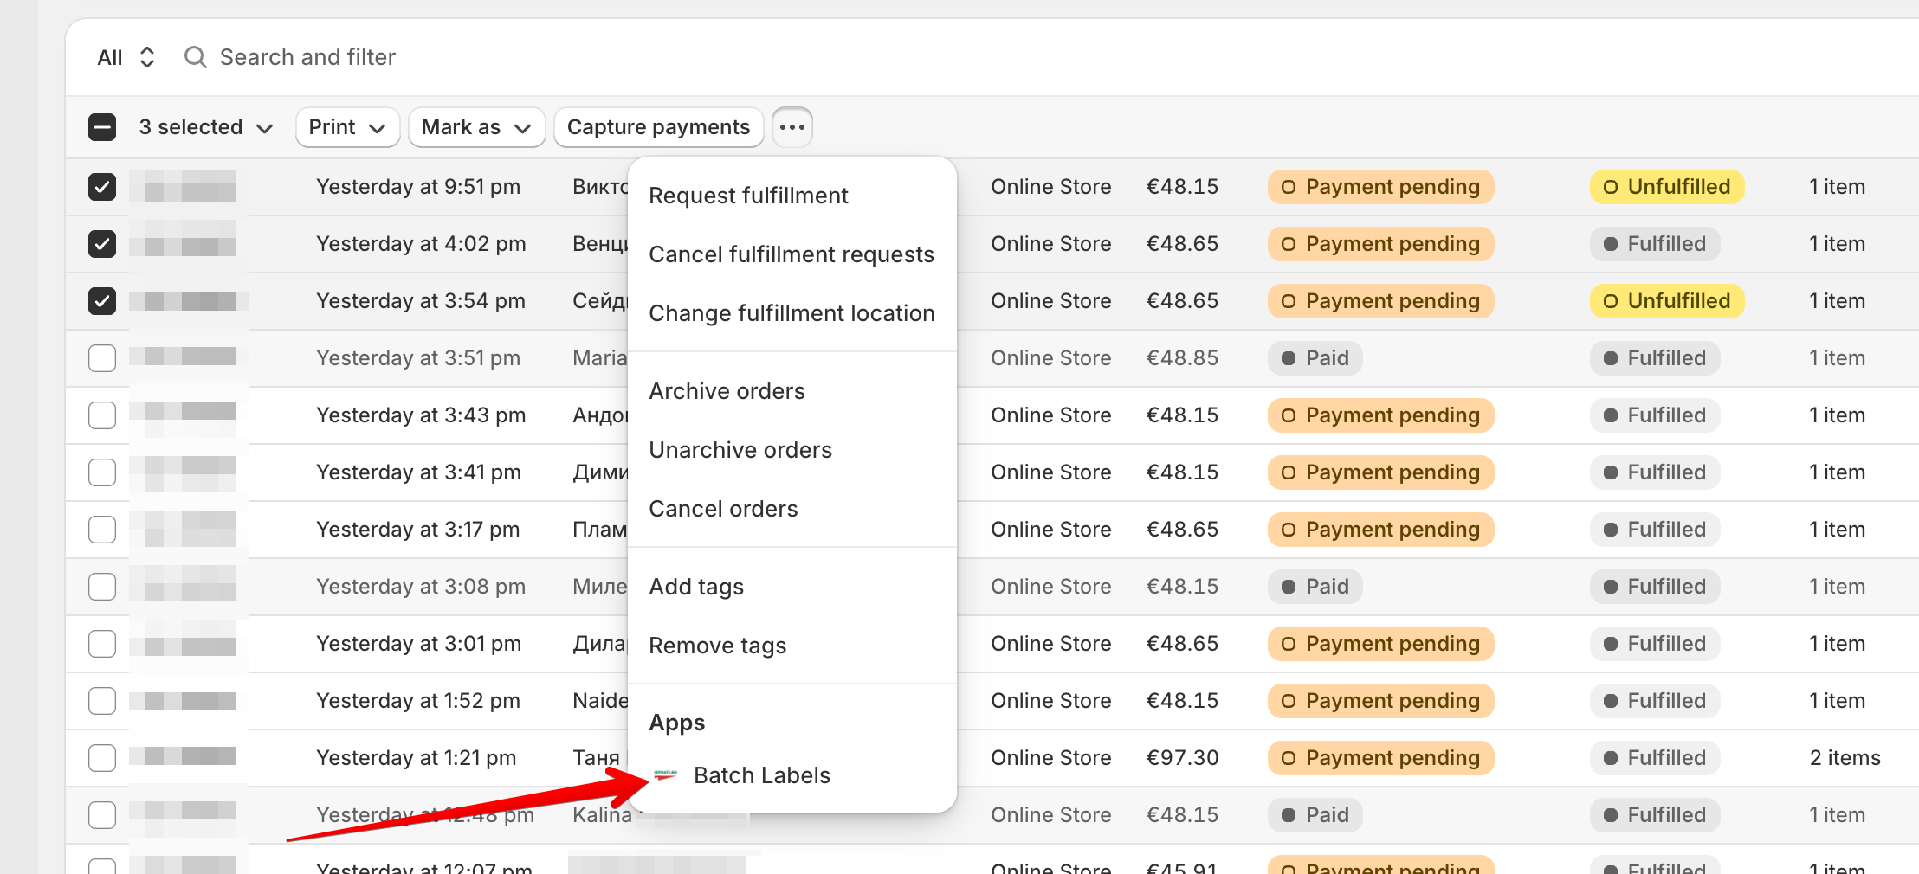Image resolution: width=1919 pixels, height=874 pixels.
Task: Click Fulfilled badge on 4:02 pm order
Action: coord(1655,244)
